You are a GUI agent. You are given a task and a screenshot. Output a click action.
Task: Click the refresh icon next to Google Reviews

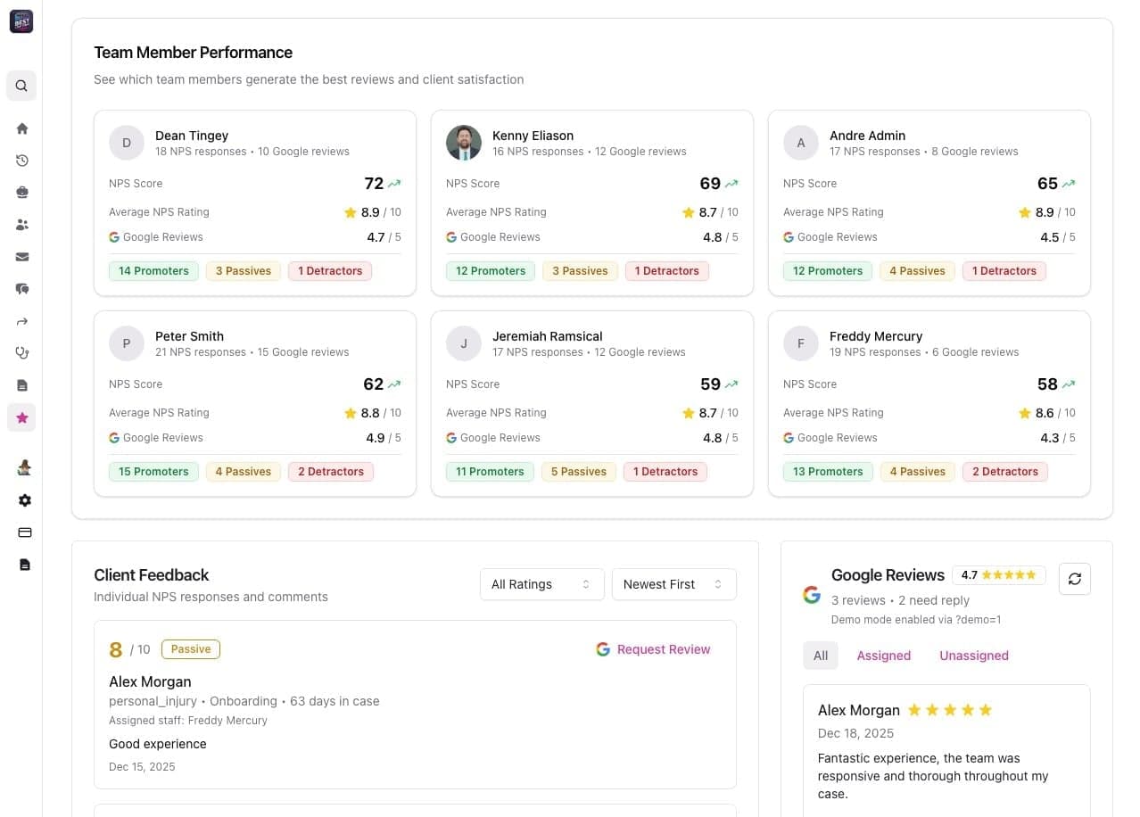pos(1074,578)
